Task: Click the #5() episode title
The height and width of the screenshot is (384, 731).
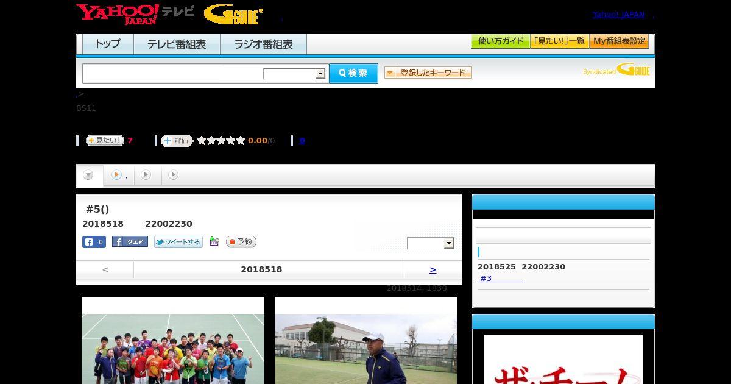Action: coord(97,209)
